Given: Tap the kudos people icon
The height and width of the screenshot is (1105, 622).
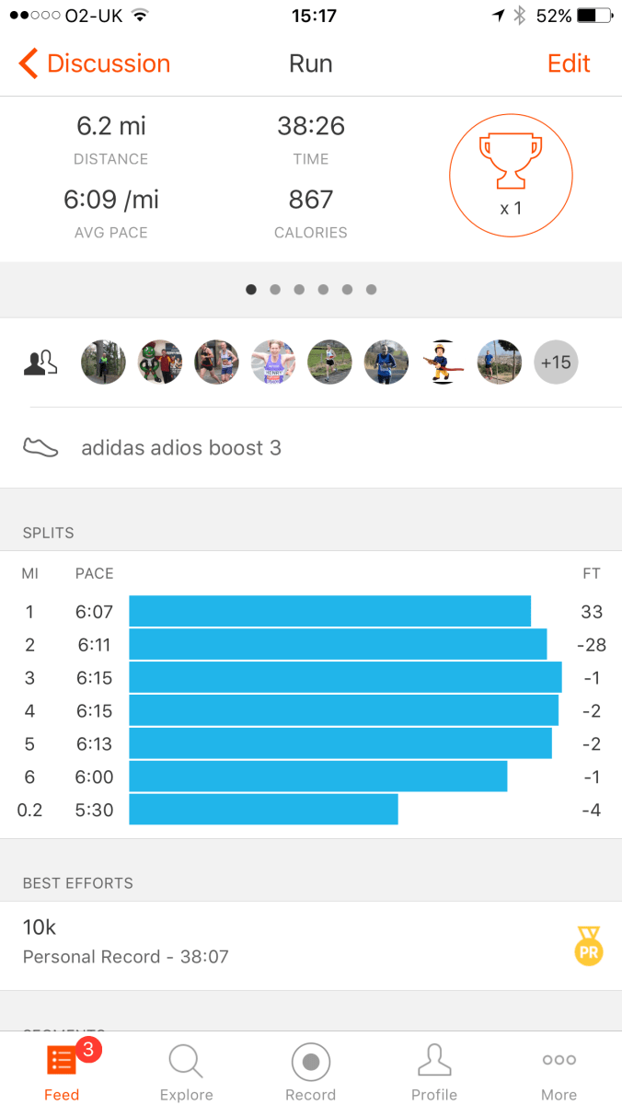Looking at the screenshot, I should pyautogui.click(x=40, y=363).
